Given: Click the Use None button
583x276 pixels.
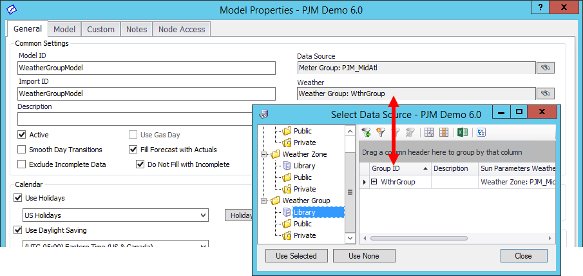Looking at the screenshot, I should point(364,256).
